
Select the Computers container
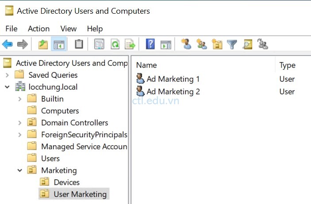coord(60,111)
